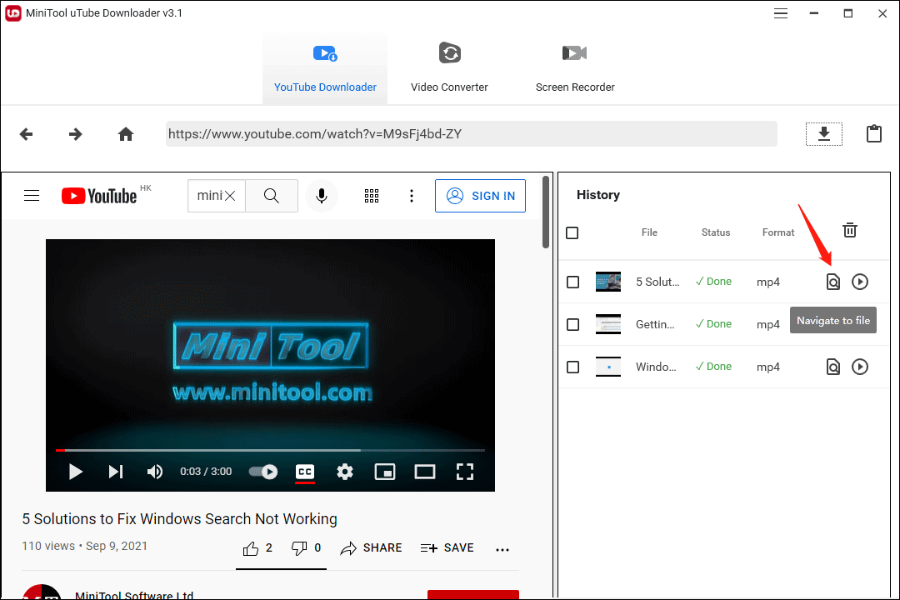This screenshot has height=600, width=900.
Task: Expand the video description with the ellipsis
Action: click(502, 549)
